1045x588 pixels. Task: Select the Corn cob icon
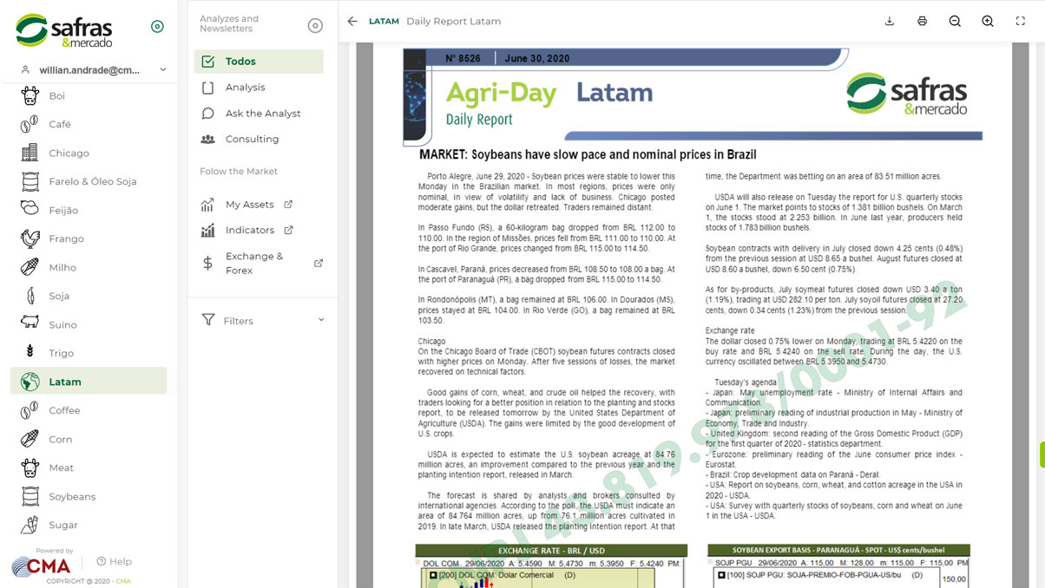click(30, 439)
